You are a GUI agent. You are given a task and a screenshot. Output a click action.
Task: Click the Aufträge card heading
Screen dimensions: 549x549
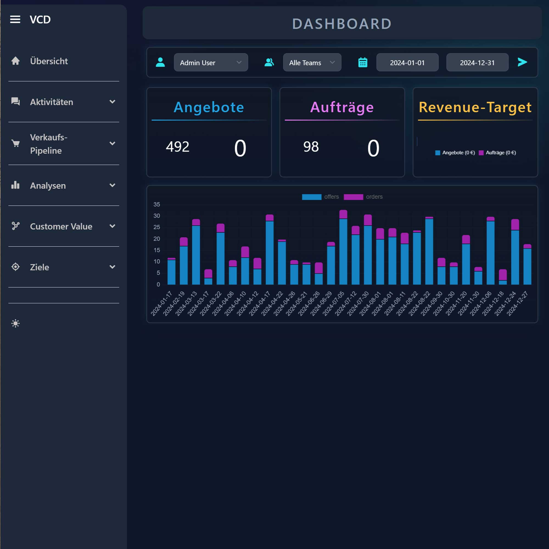click(342, 107)
